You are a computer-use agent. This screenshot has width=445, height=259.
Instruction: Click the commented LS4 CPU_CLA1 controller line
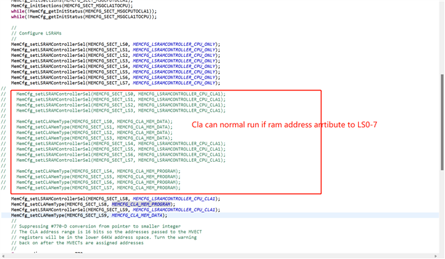[x=121, y=144]
